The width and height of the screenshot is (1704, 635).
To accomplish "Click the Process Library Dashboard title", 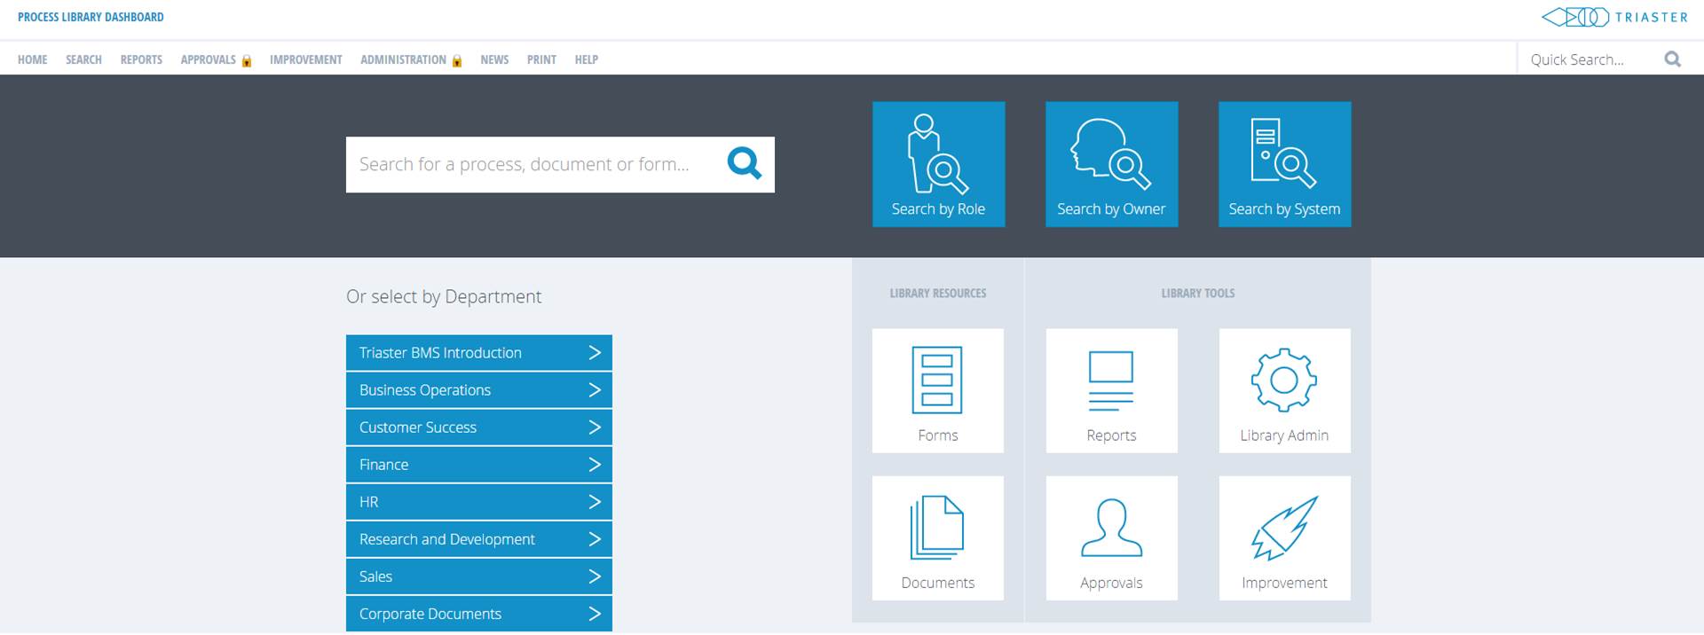I will tap(91, 17).
